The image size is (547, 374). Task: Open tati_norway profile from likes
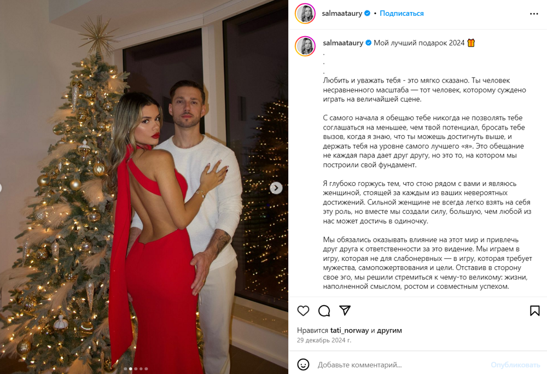coord(350,330)
